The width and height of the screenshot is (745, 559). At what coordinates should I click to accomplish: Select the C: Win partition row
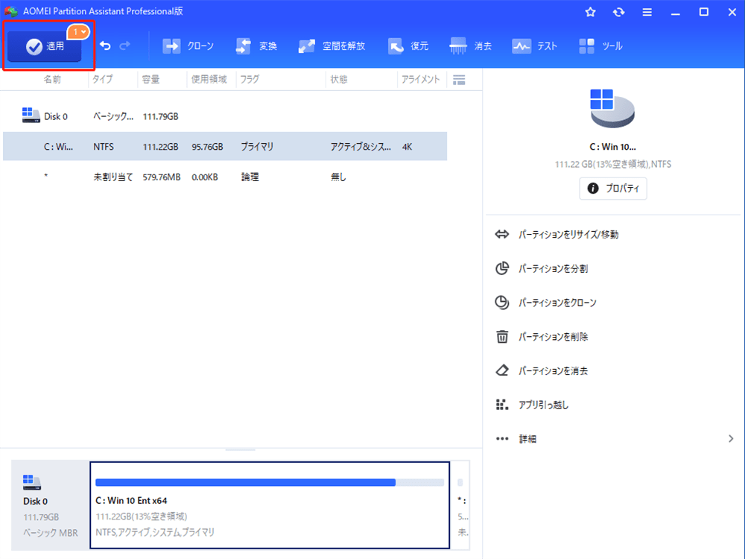click(225, 146)
